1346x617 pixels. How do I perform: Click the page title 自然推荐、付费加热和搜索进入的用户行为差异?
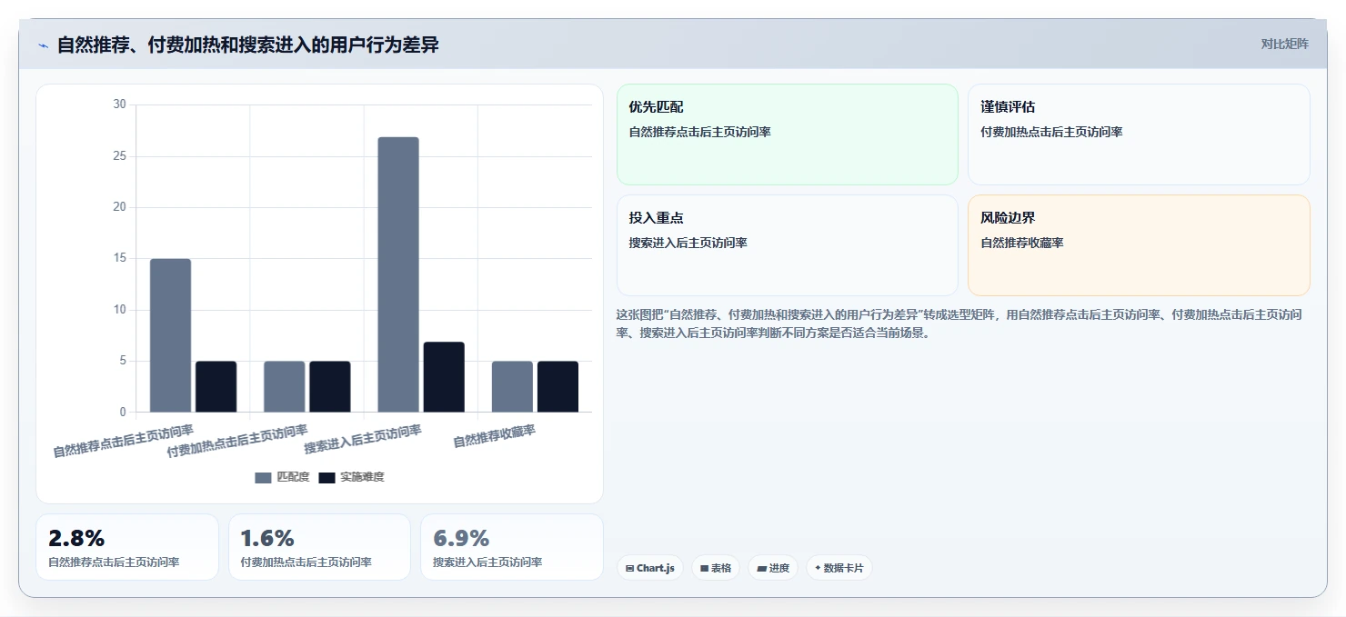click(248, 45)
